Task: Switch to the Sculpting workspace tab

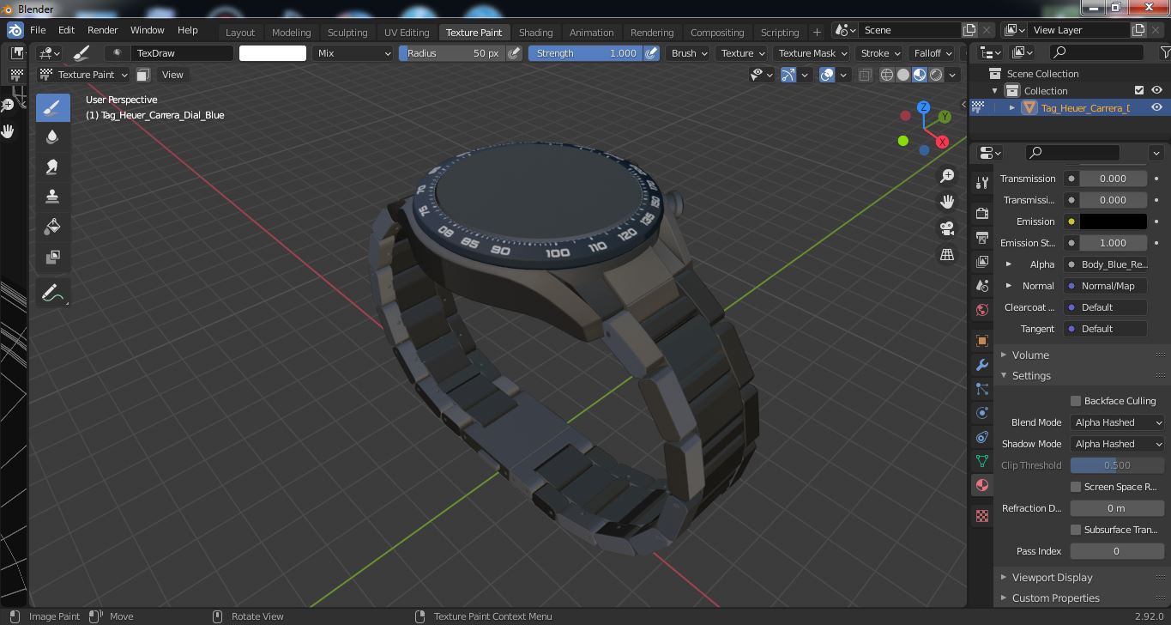Action: [x=347, y=33]
